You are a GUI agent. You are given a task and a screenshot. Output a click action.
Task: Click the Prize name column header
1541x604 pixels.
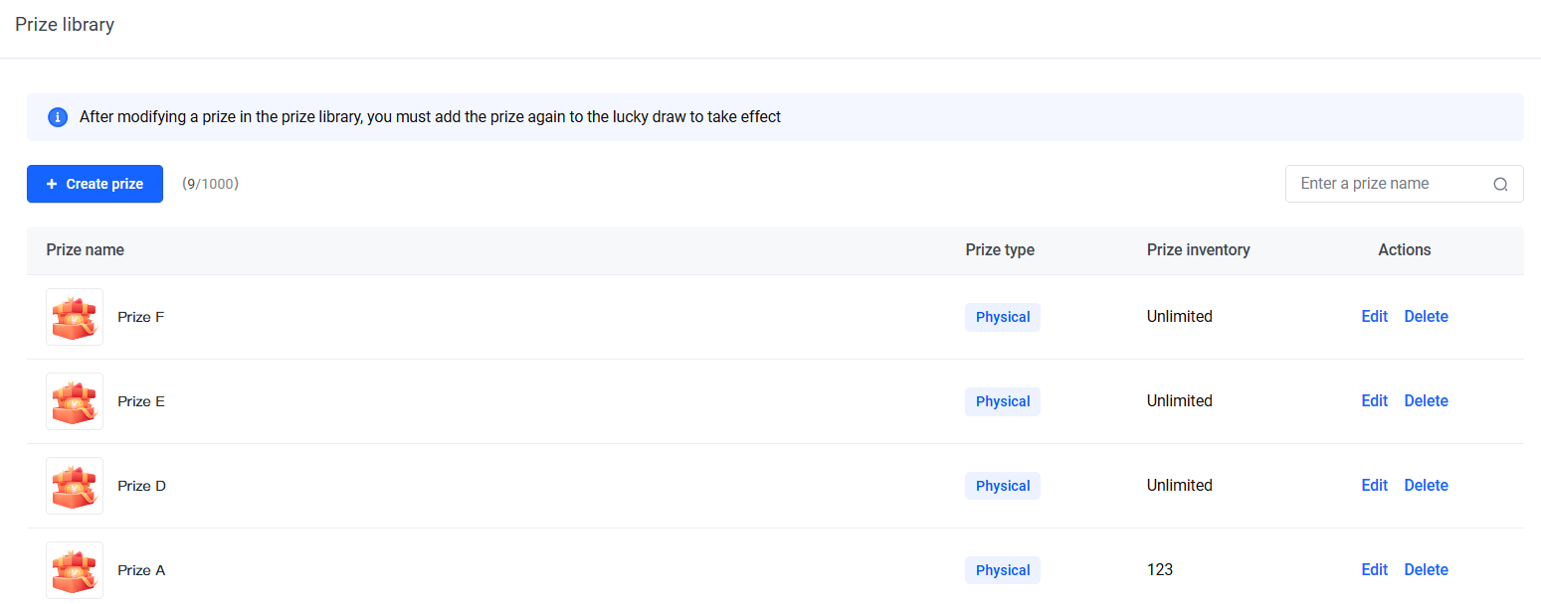pos(86,250)
